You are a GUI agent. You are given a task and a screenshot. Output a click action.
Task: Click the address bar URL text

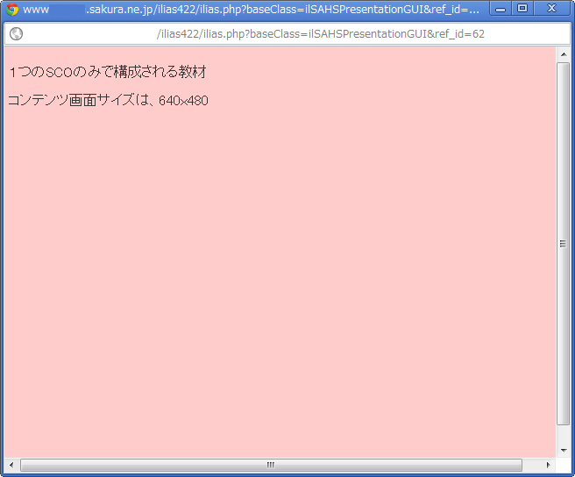coord(320,34)
